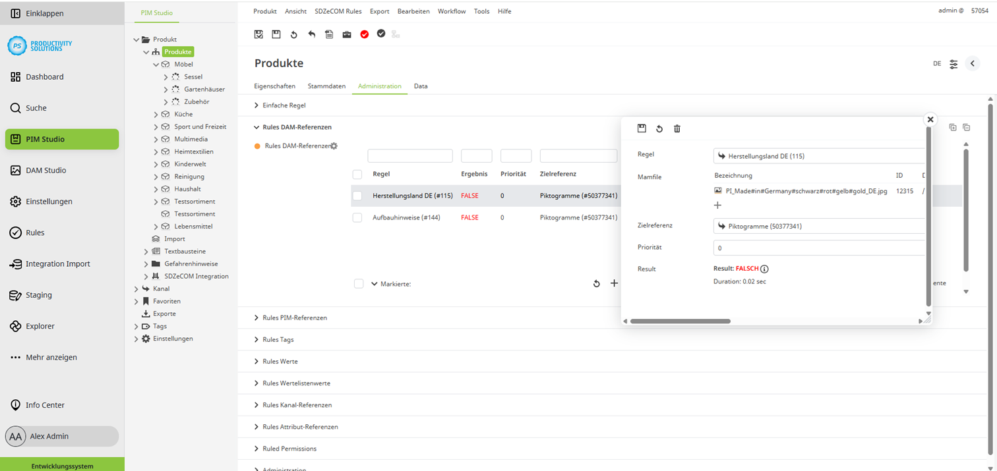The height and width of the screenshot is (471, 997).
Task: Save the rule with the popup's floppy disk icon
Action: [x=642, y=129]
